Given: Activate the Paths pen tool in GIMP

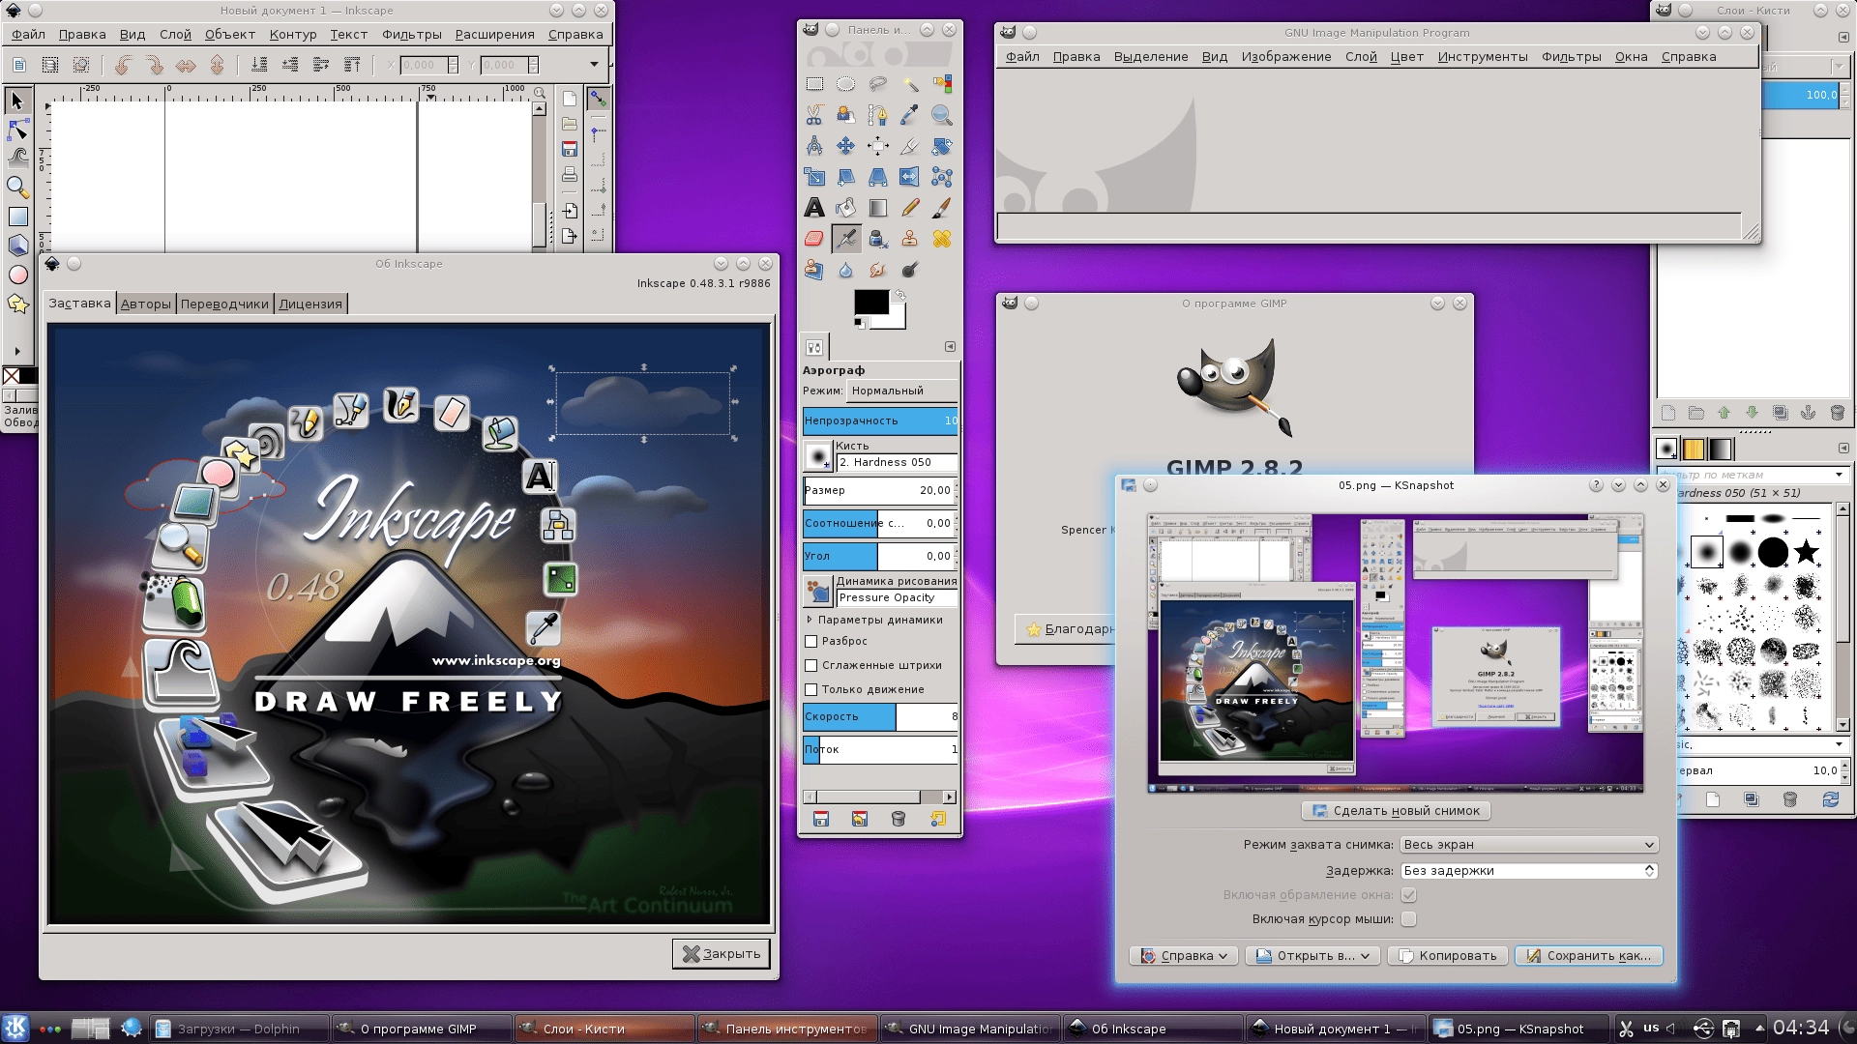Looking at the screenshot, I should tap(878, 116).
